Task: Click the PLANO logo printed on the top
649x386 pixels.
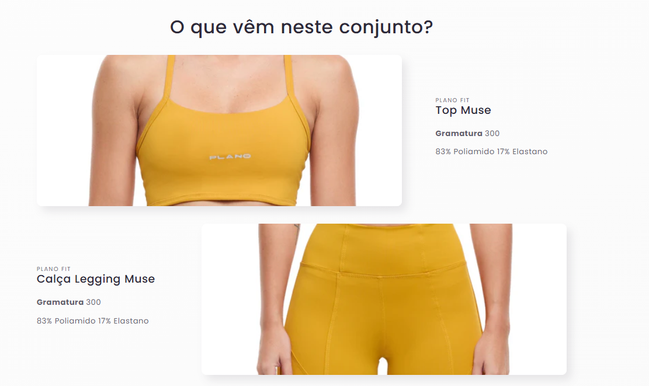Action: click(x=230, y=157)
